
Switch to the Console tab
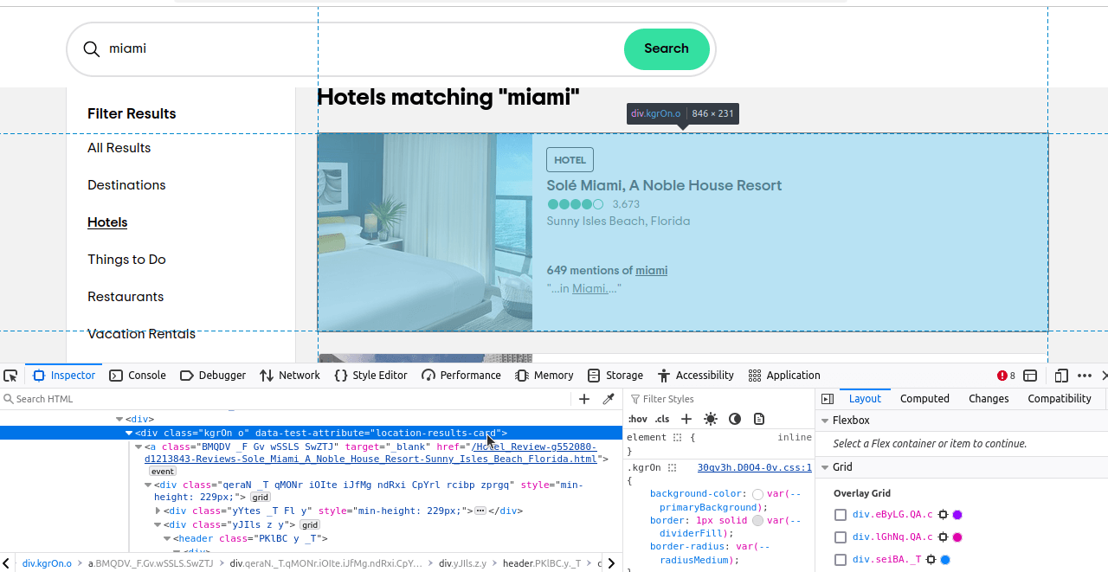click(138, 376)
